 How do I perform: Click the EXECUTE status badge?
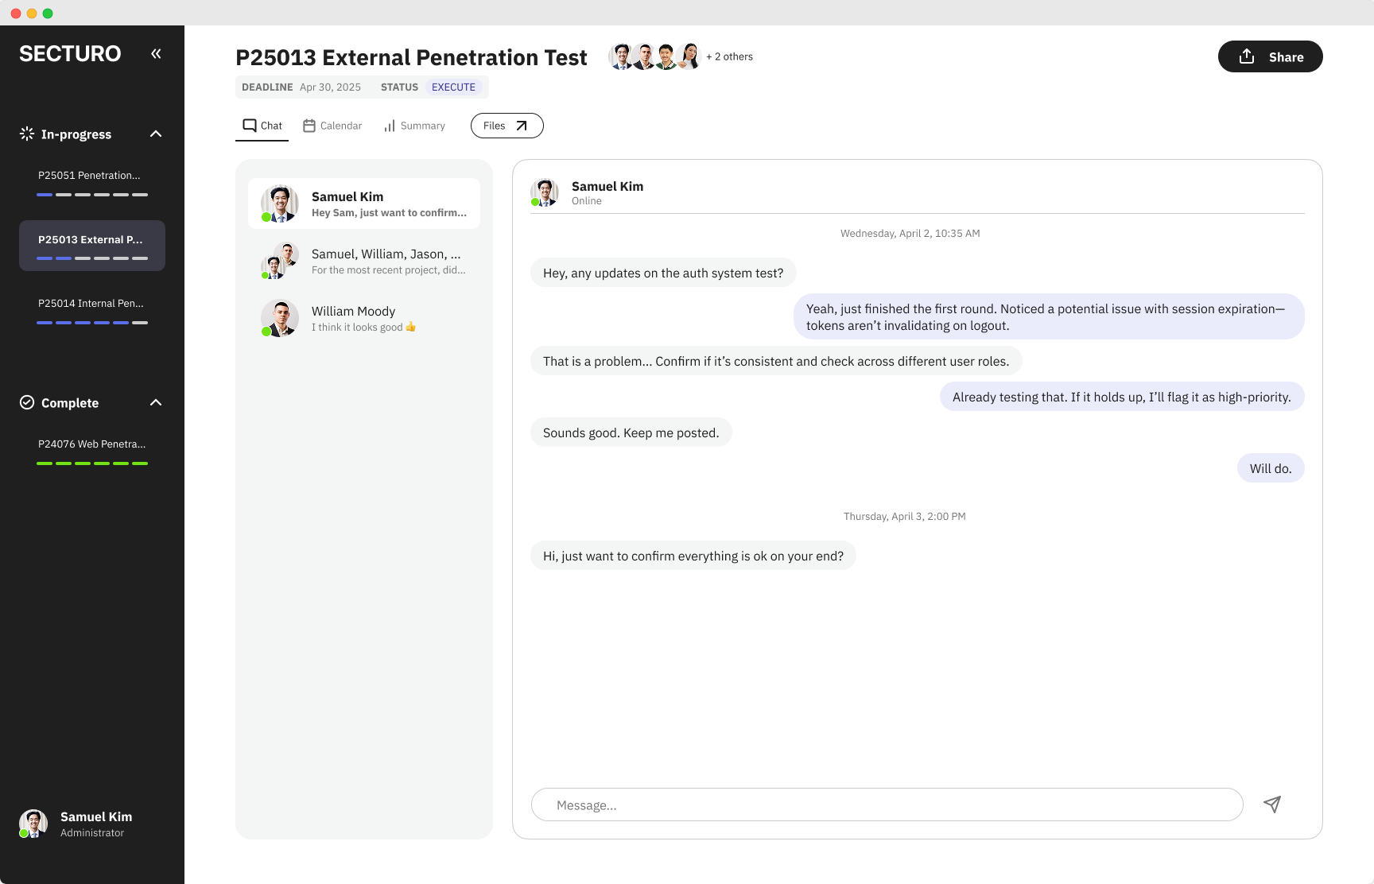(x=453, y=87)
